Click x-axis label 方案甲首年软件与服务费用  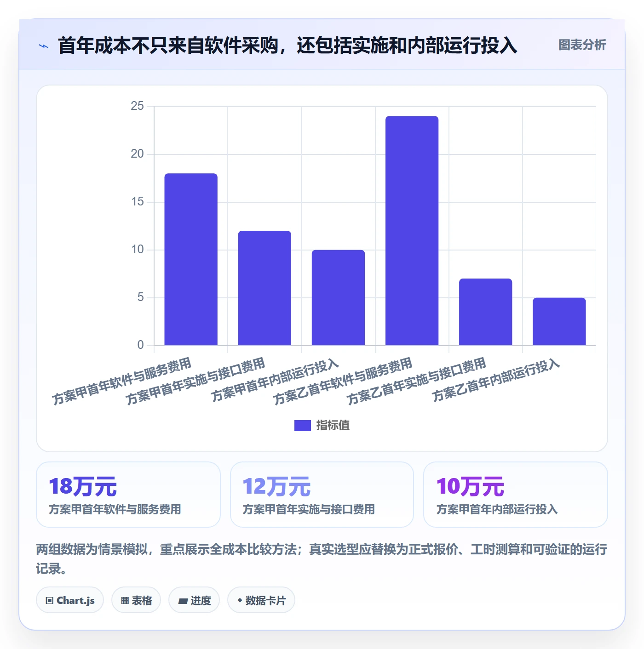[x=121, y=381]
